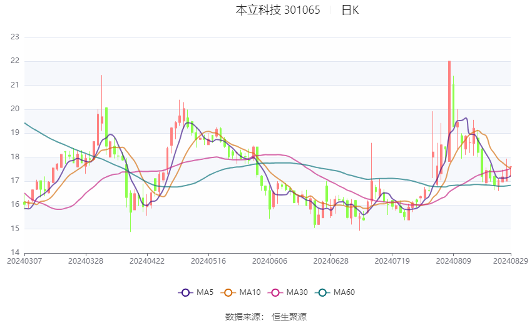Click the y-axis value 15

(15, 229)
